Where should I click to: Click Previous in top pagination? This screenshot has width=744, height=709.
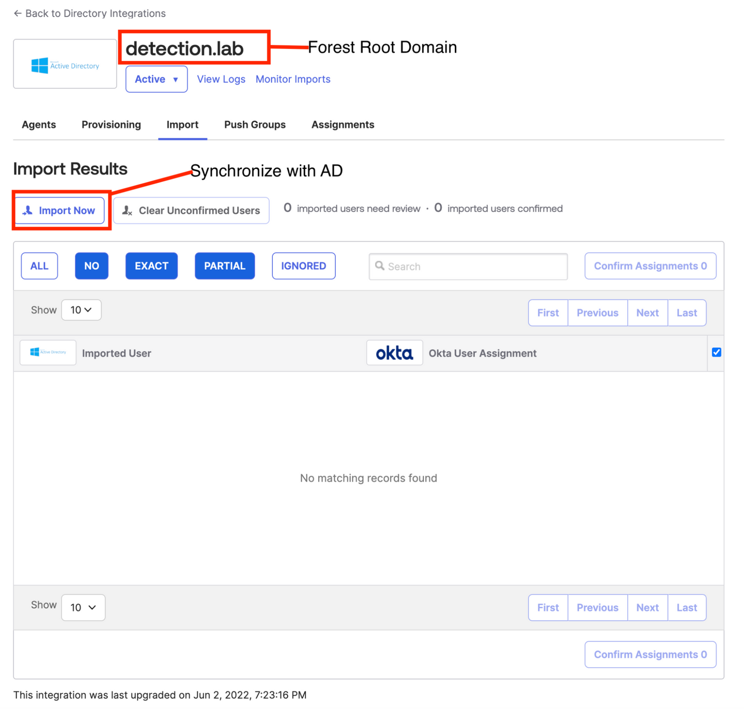point(598,313)
